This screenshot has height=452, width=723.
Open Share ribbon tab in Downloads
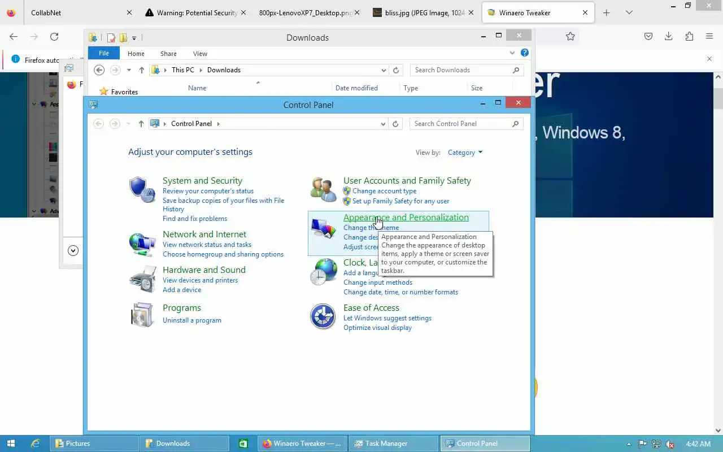[x=168, y=54]
